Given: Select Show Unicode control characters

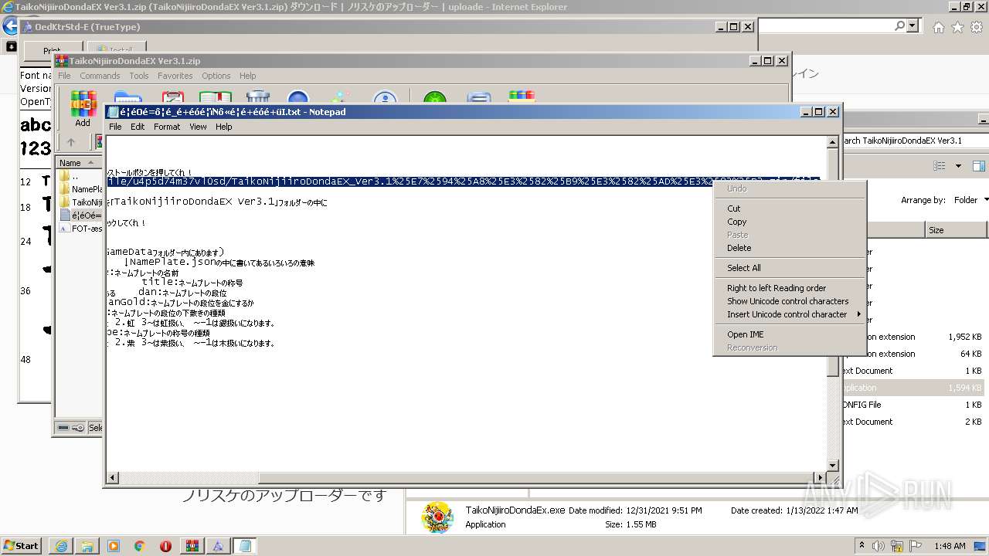Looking at the screenshot, I should click(x=787, y=301).
